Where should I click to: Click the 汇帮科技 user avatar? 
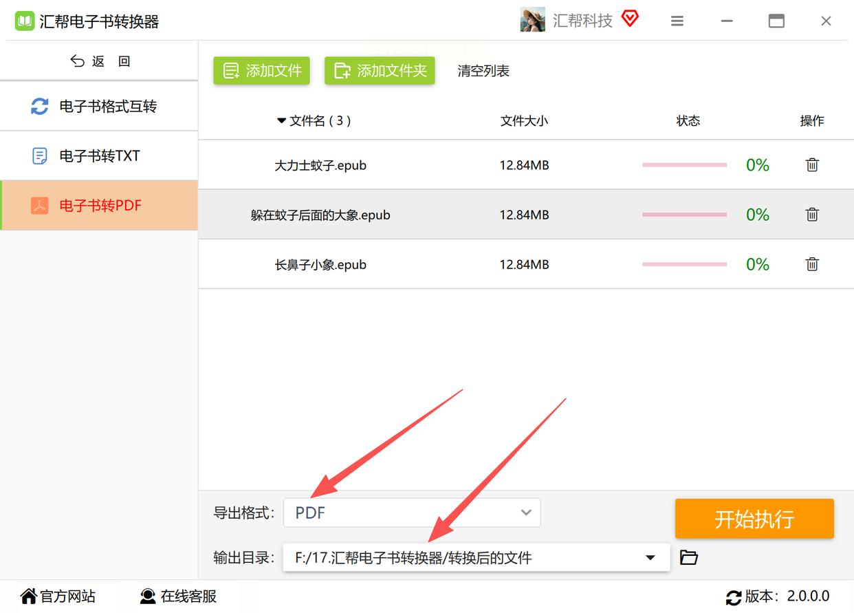point(533,20)
